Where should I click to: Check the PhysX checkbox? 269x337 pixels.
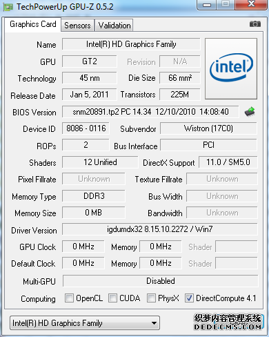(x=151, y=298)
